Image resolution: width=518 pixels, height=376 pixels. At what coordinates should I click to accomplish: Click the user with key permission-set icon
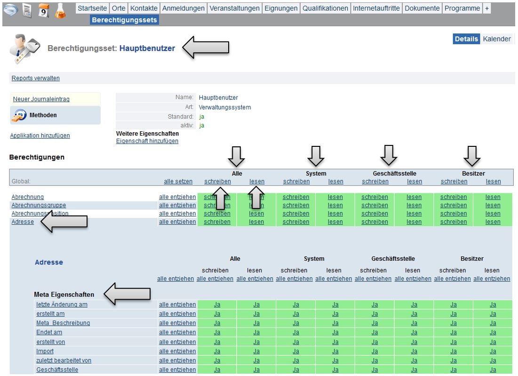click(x=24, y=48)
